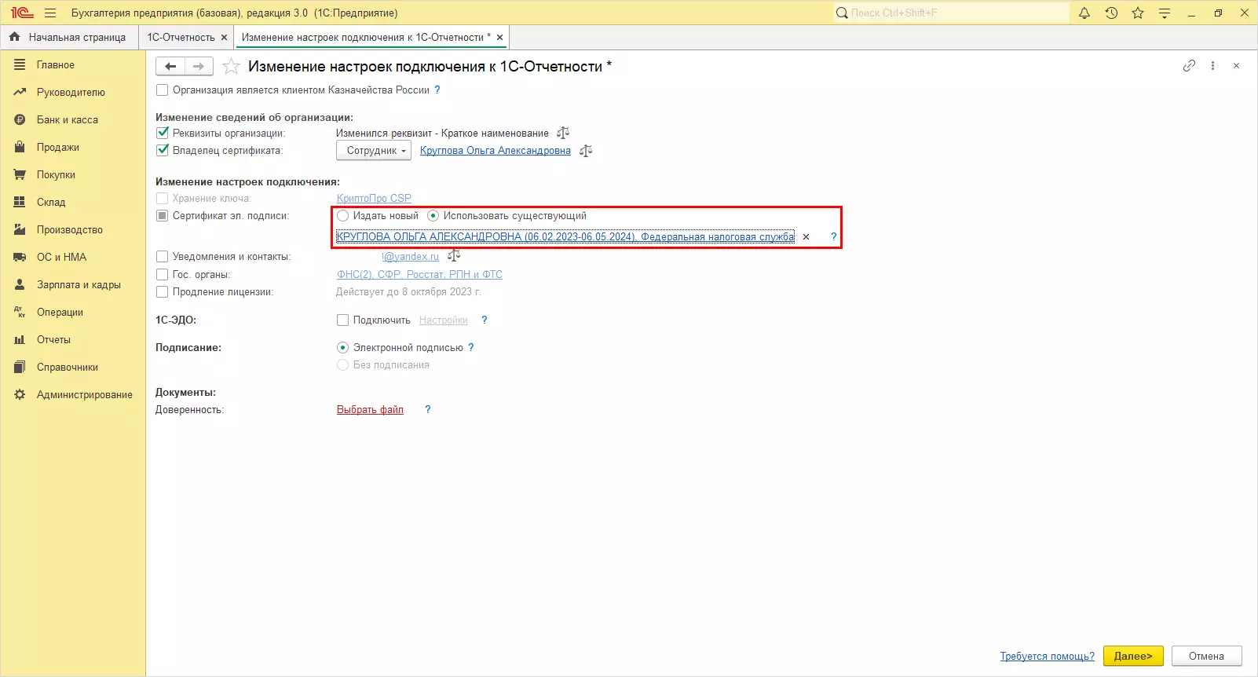This screenshot has height=677, width=1258.
Task: Open the Продажи section
Action: click(x=73, y=148)
